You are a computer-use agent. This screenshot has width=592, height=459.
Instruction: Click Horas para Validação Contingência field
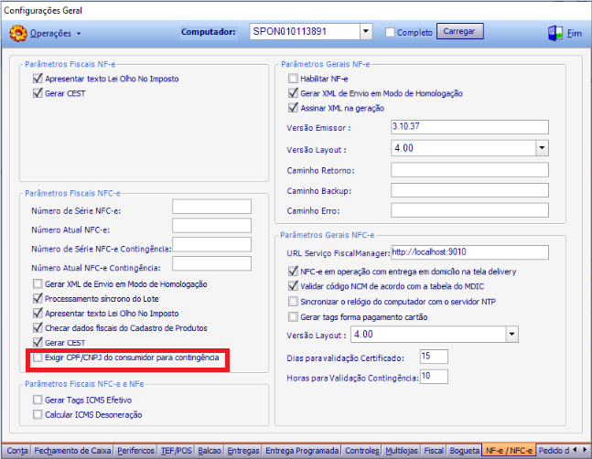pyautogui.click(x=434, y=377)
